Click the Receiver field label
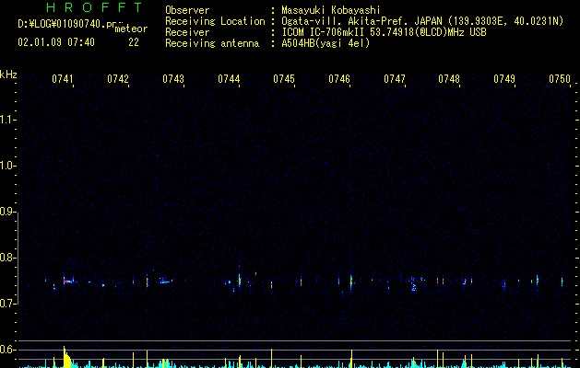 [187, 32]
